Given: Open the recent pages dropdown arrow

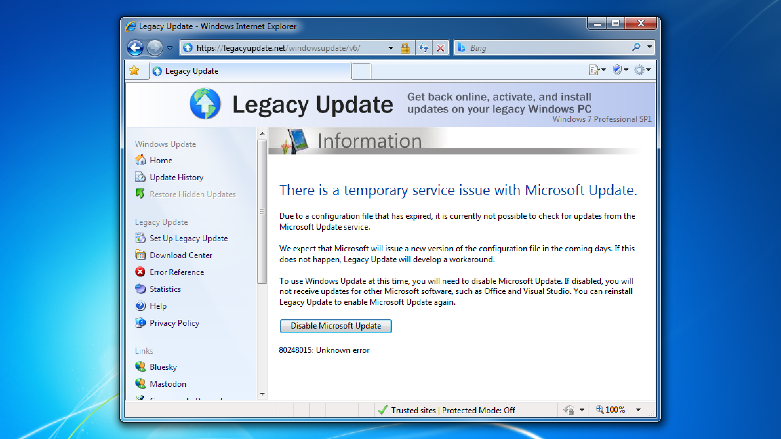Looking at the screenshot, I should (170, 48).
